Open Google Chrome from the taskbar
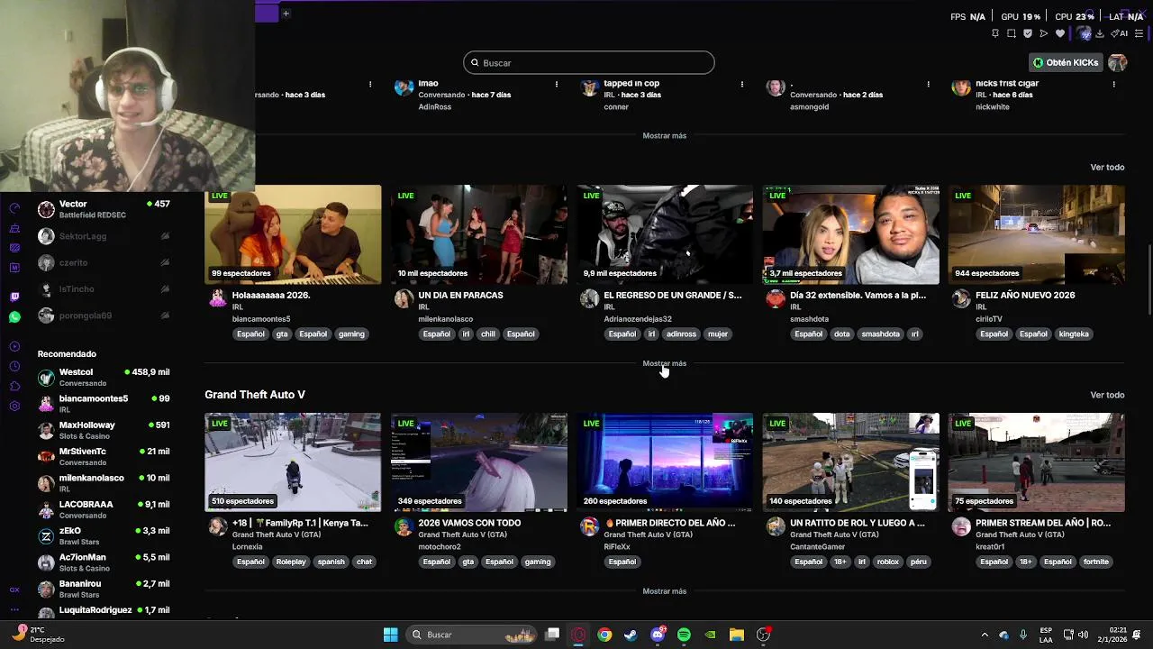The height and width of the screenshot is (649, 1153). tap(604, 635)
